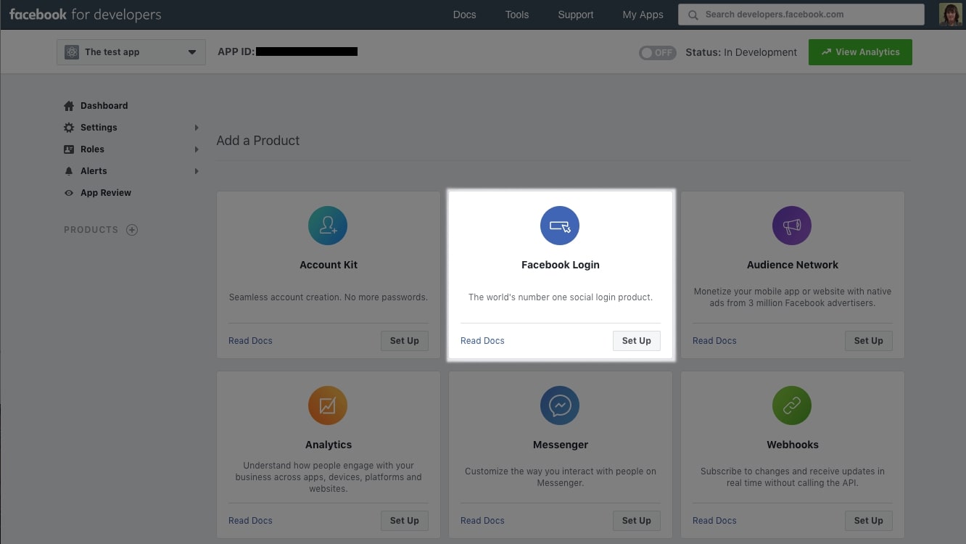Screen dimensions: 966x544
Task: Click the Webhooks card title
Action: 793,445
